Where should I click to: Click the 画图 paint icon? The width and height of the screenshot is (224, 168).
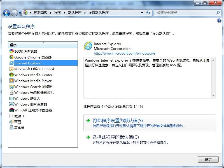(x=11, y=122)
